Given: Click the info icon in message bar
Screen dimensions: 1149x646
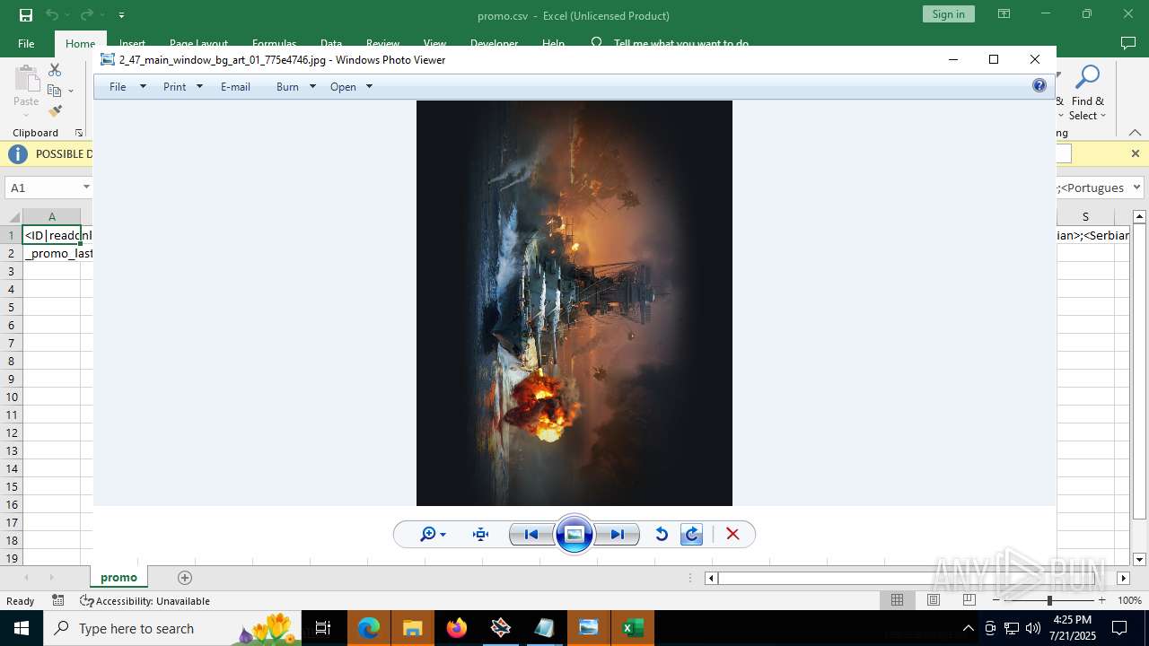Looking at the screenshot, I should (18, 154).
